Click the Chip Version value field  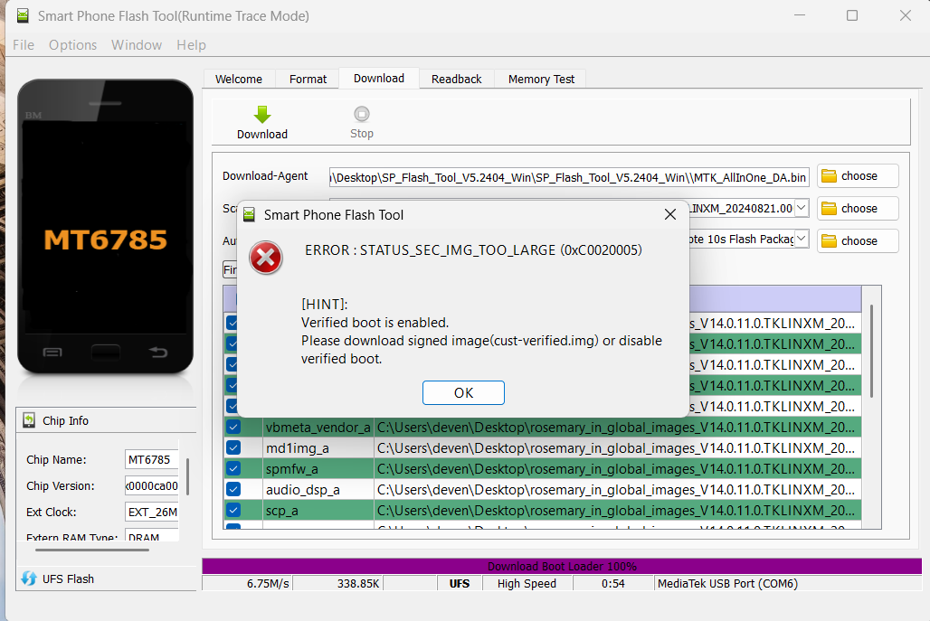(x=152, y=485)
